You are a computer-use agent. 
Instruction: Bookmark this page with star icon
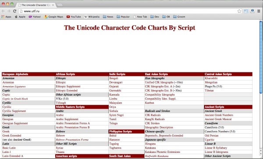tap(239, 11)
